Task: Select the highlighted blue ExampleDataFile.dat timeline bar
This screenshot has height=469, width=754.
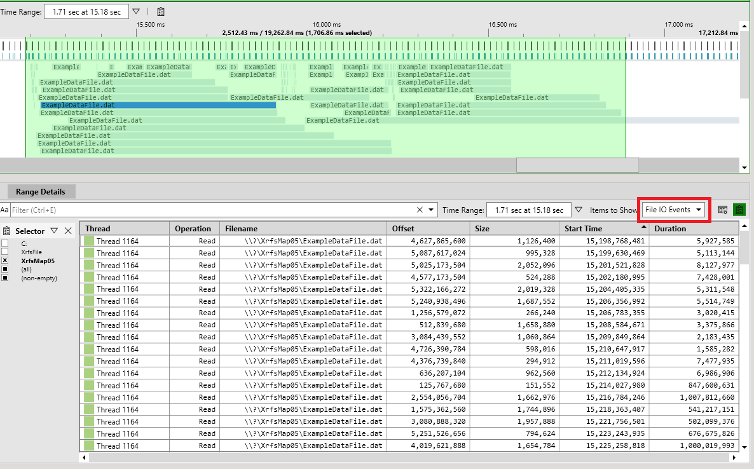Action: click(x=158, y=105)
